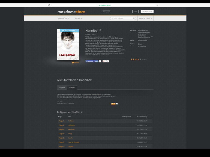Open the Kriminalfilm genre link
Image resolution: width=210 pixels, height=157 pixels.
pyautogui.click(x=142, y=46)
